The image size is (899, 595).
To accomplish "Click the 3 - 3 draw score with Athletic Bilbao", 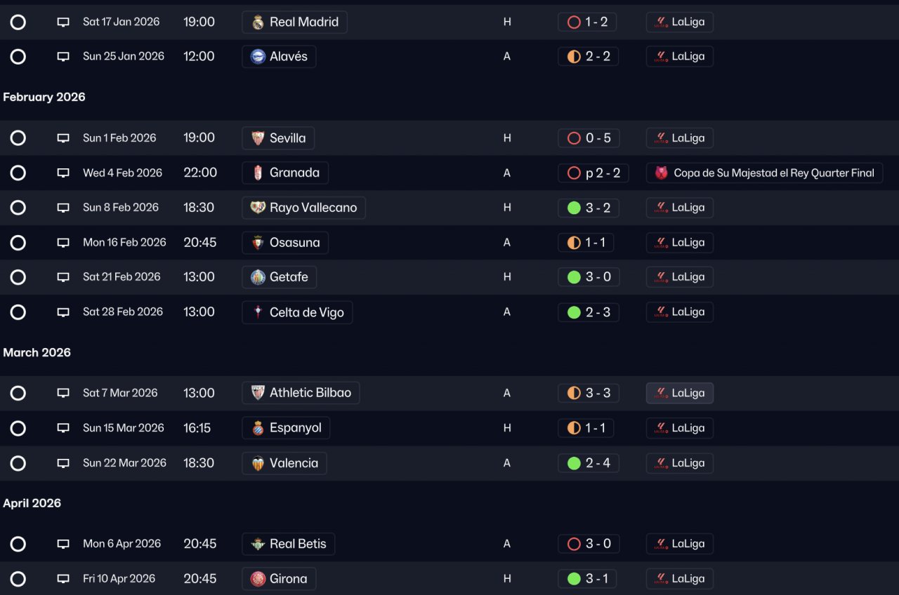I will (x=589, y=393).
